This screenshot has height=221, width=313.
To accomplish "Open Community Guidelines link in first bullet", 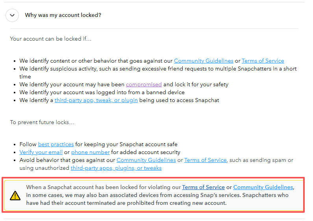I will (204, 61).
